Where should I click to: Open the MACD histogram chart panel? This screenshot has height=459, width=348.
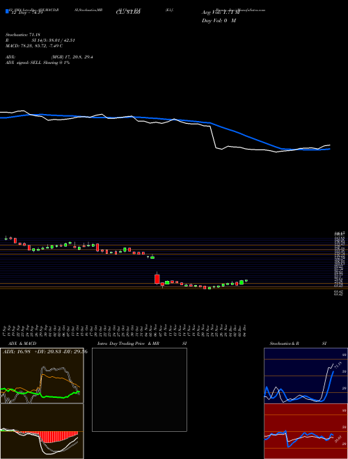pyautogui.click(x=42, y=431)
